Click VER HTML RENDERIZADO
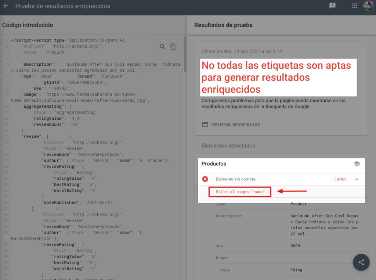The height and width of the screenshot is (280, 376). click(231, 125)
